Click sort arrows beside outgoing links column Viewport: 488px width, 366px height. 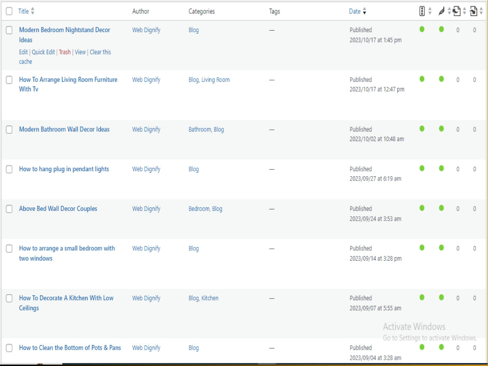(x=464, y=11)
